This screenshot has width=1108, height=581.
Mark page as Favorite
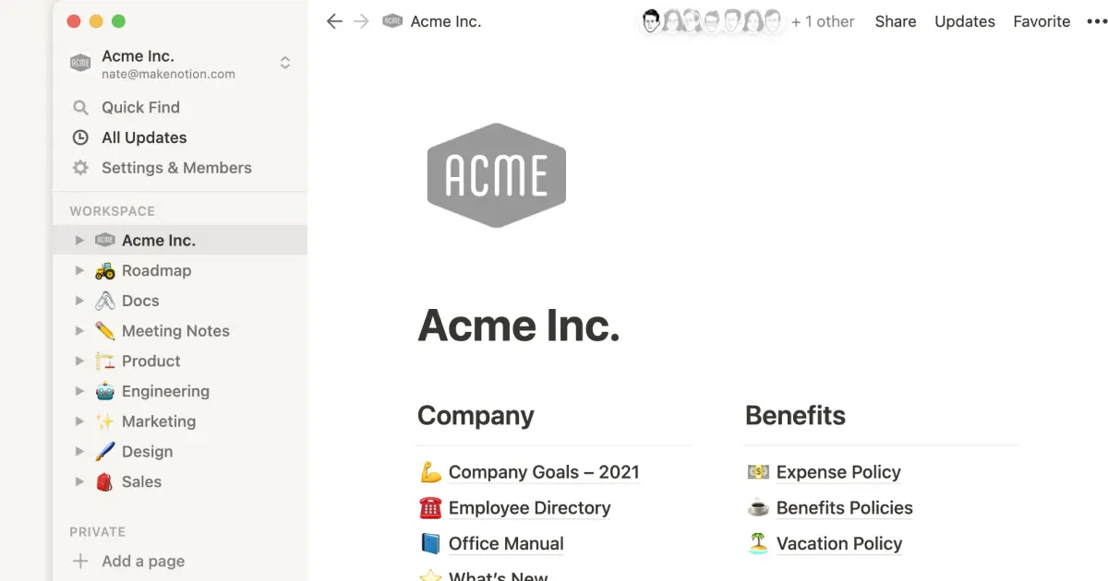(x=1041, y=21)
